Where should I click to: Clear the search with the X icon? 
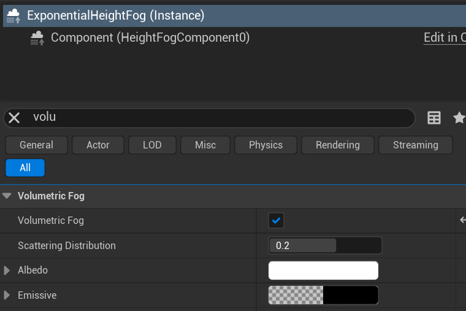click(14, 118)
